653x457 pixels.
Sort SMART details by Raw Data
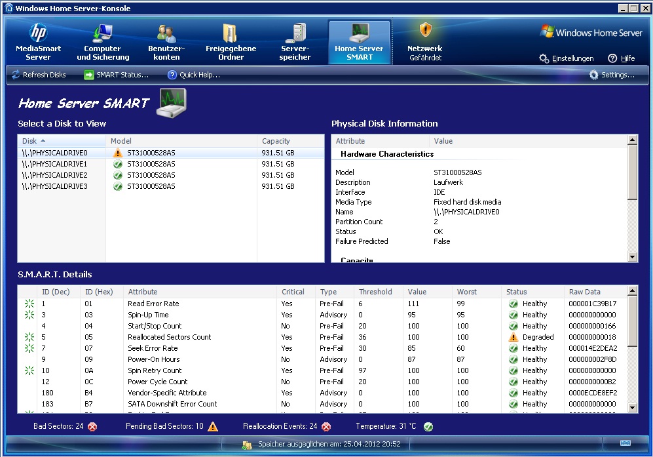595,292
